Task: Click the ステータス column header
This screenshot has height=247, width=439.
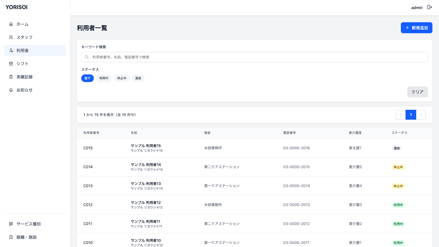Action: (399, 133)
